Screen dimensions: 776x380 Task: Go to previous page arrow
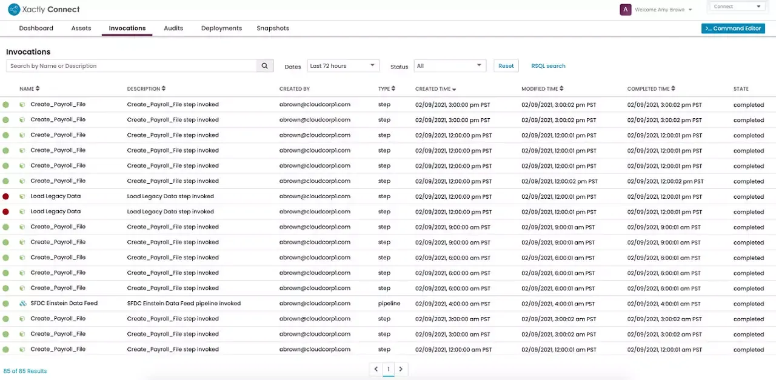coord(376,369)
